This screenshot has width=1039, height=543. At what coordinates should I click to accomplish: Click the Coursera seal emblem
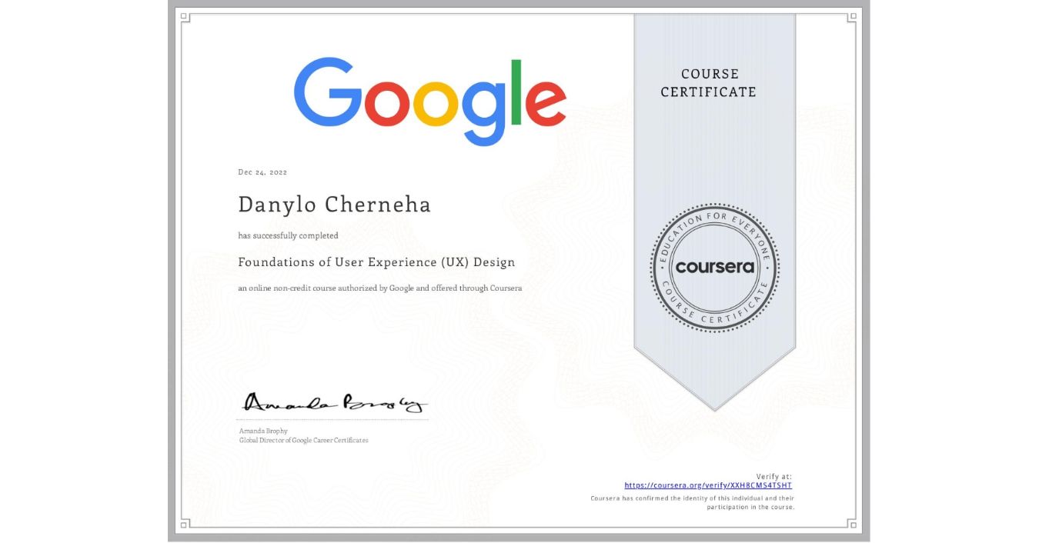pos(714,268)
